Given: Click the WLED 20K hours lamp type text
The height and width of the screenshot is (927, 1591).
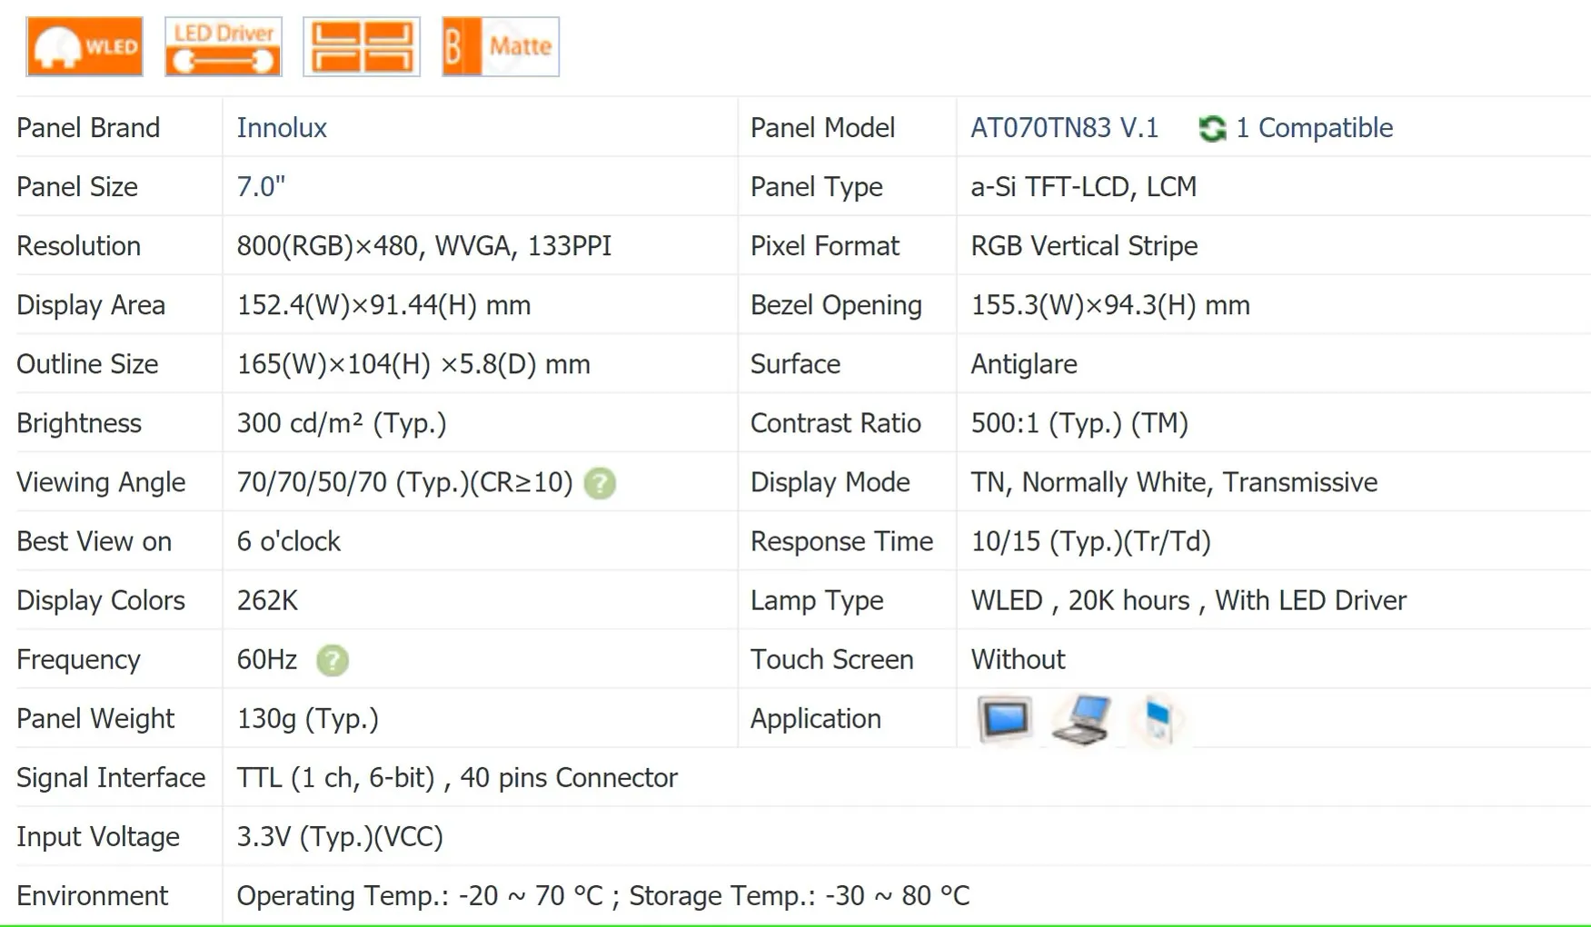Looking at the screenshot, I should (1188, 601).
